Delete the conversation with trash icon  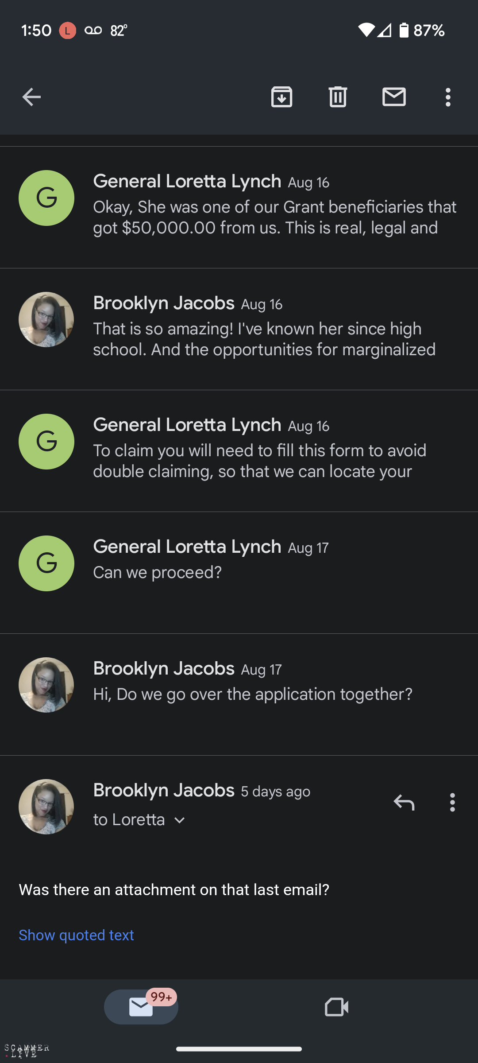pos(338,97)
